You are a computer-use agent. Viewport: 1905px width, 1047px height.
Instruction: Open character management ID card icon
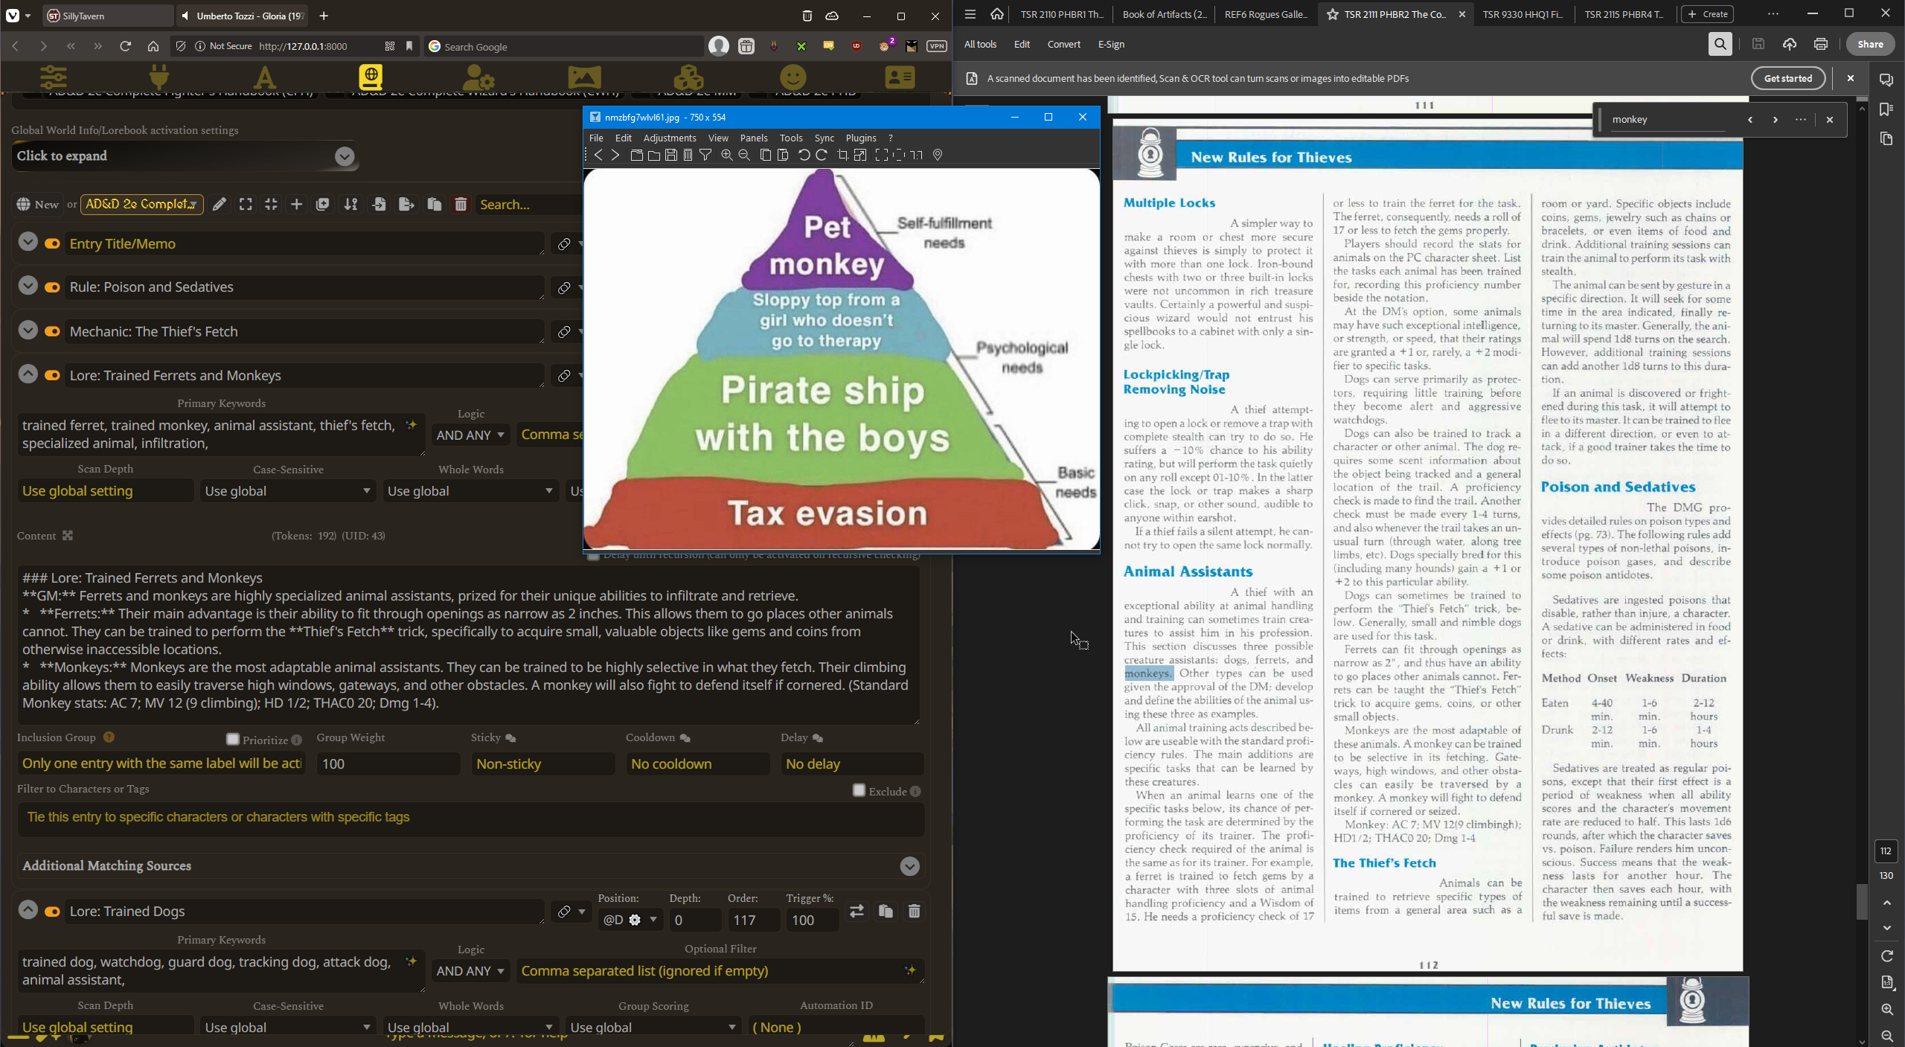click(900, 77)
